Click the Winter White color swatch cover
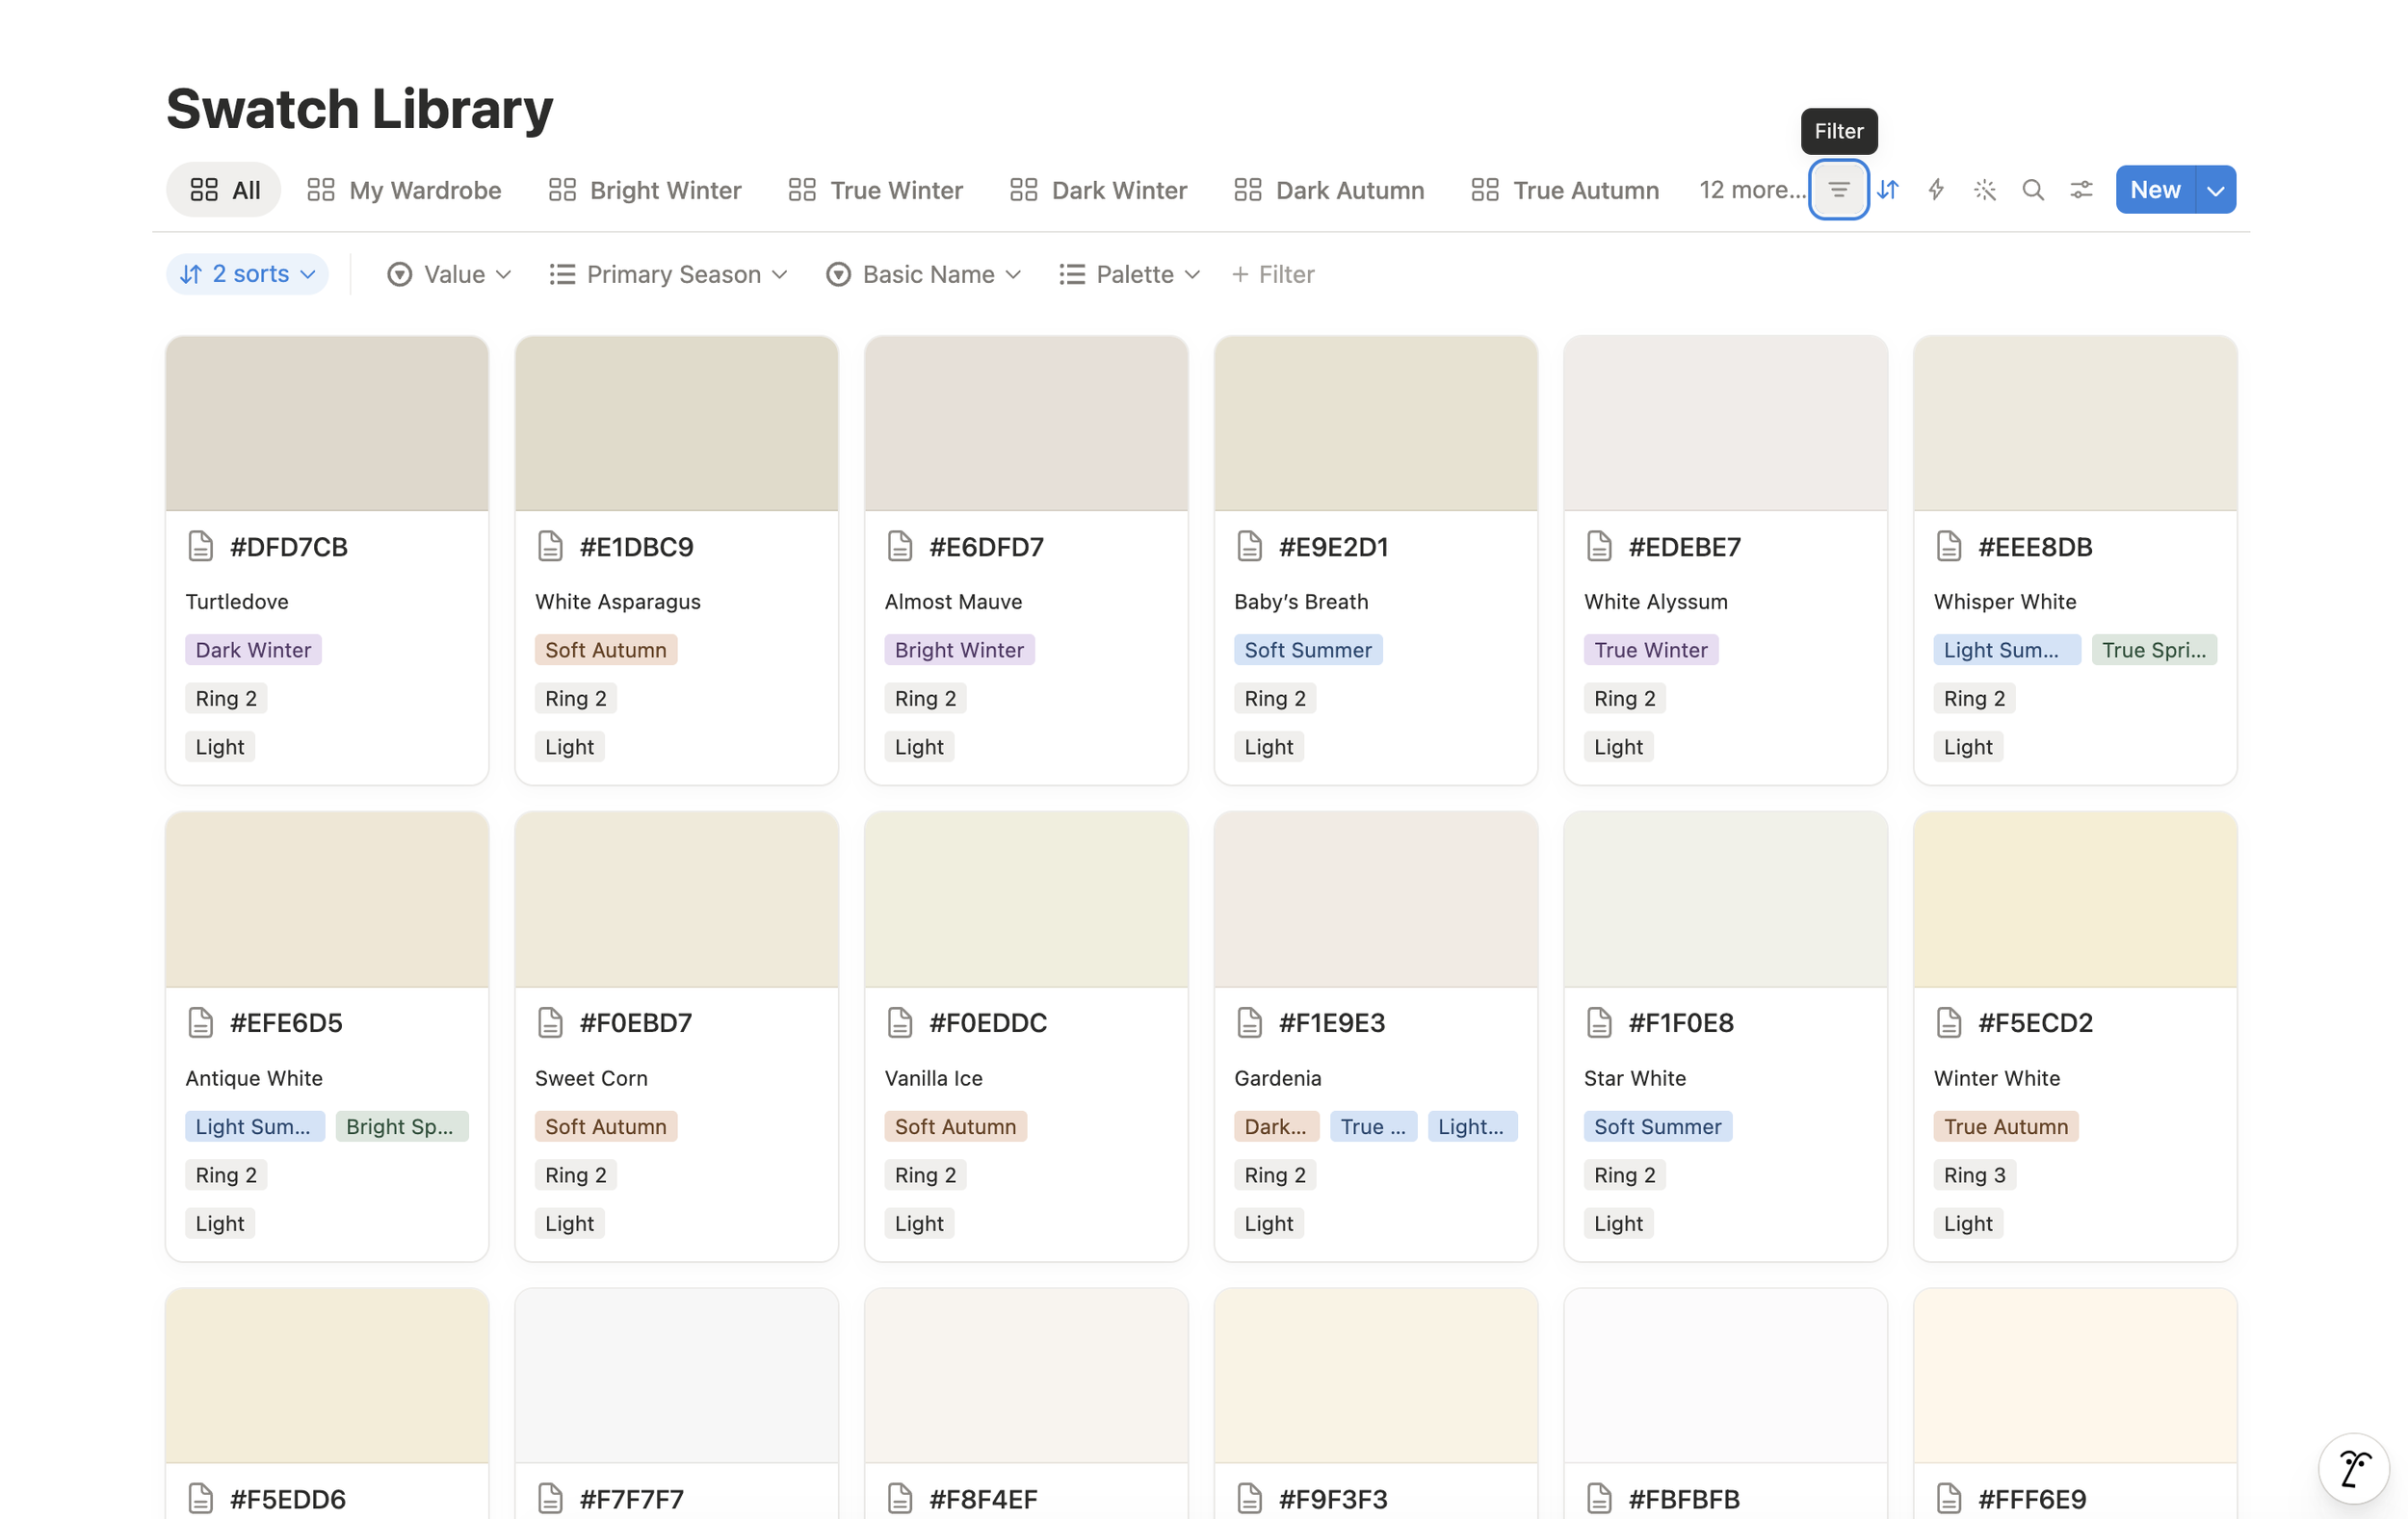 pyautogui.click(x=2075, y=899)
